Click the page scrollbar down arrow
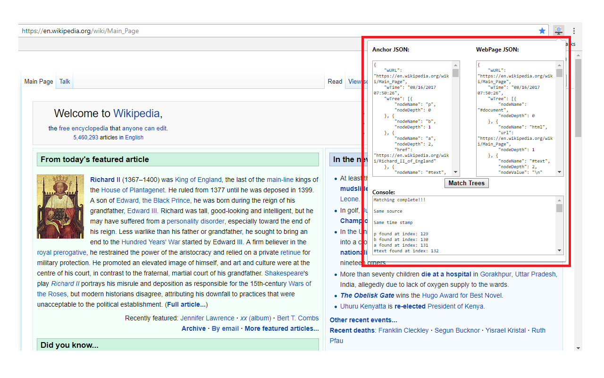Image resolution: width=604 pixels, height=378 pixels. click(x=579, y=348)
